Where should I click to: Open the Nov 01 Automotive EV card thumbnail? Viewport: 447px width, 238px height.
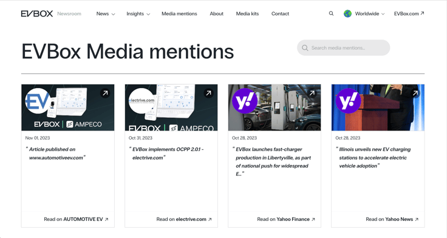(68, 107)
